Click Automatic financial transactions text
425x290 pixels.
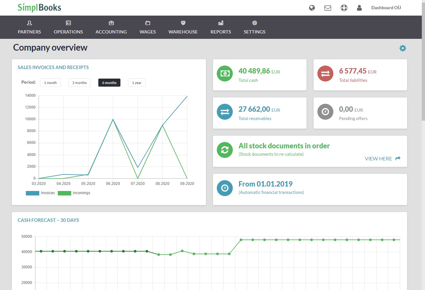point(271,192)
